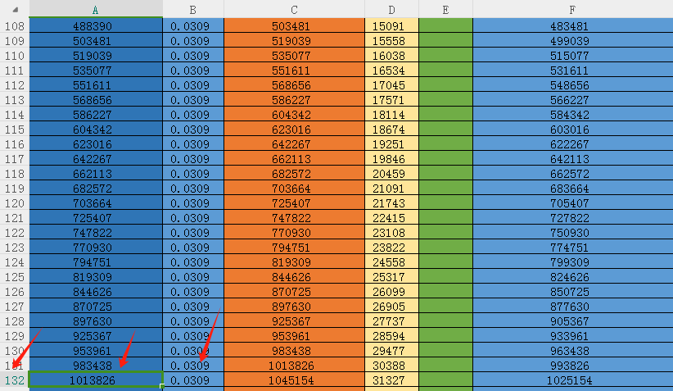673x391 pixels.
Task: Select column D header
Action: (x=391, y=10)
